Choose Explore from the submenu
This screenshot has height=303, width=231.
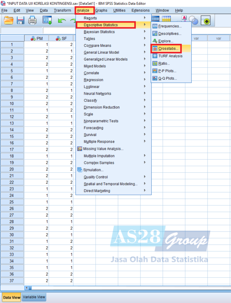tap(166, 41)
